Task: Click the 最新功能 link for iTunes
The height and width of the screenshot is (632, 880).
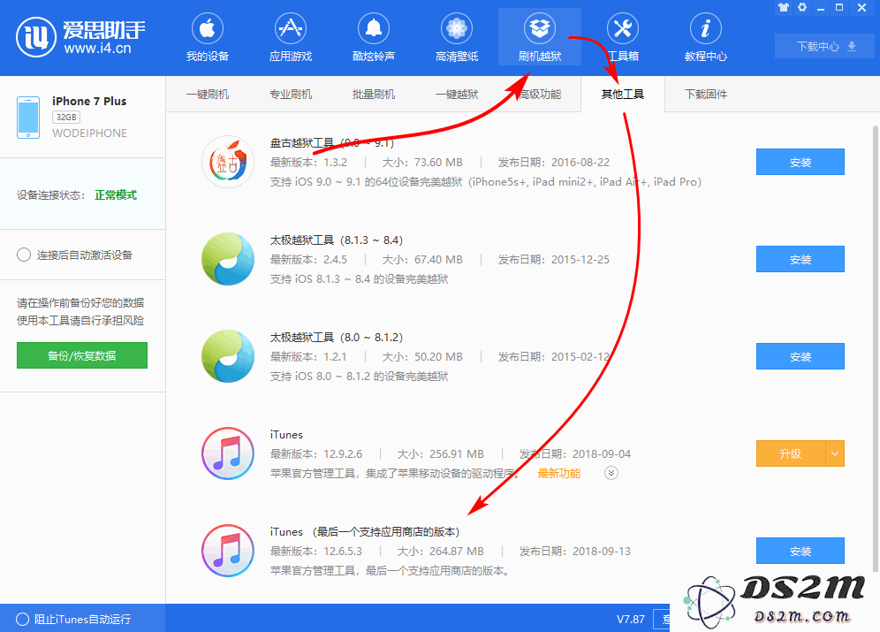Action: pos(559,473)
